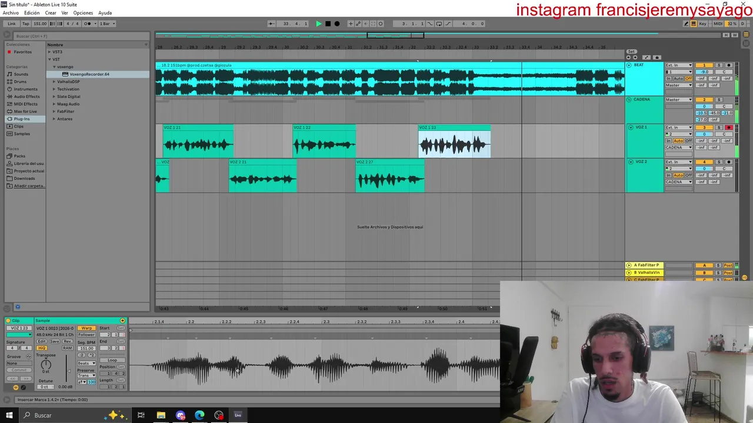Arm the BEAT track for recording
The image size is (753, 423).
click(729, 65)
